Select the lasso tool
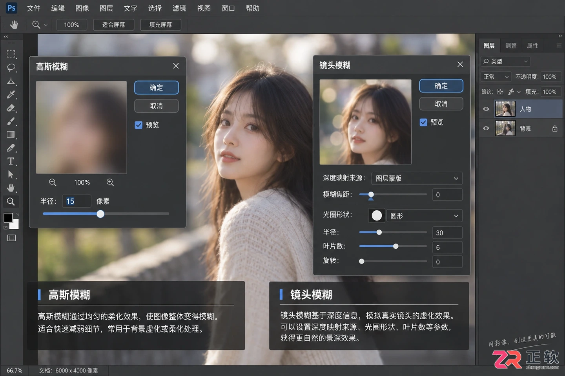565x376 pixels. tap(11, 67)
